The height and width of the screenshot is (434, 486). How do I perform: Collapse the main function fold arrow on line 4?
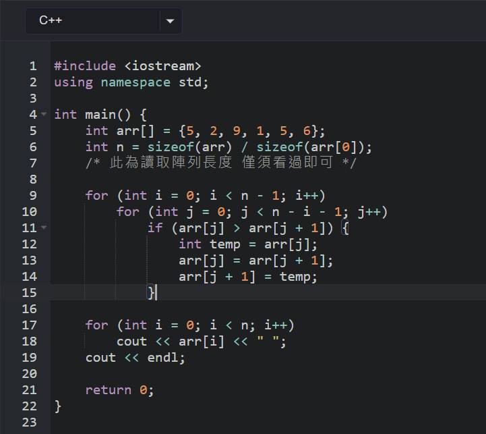[44, 114]
